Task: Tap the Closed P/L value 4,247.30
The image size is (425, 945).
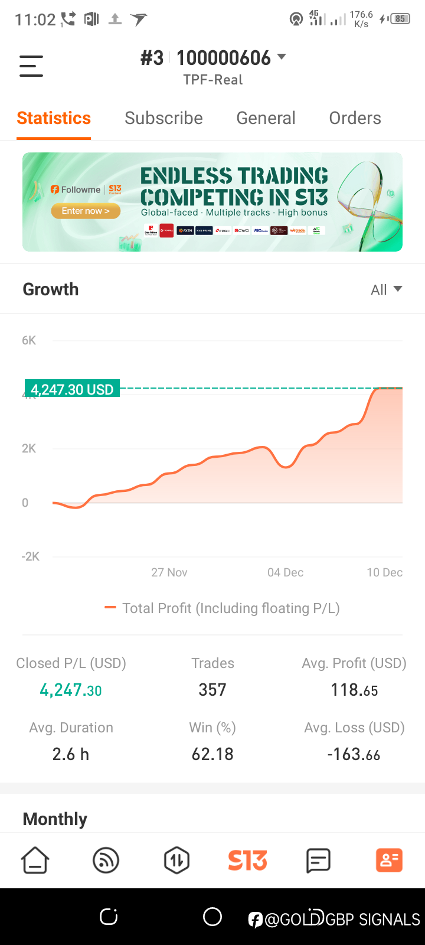Action: 71,690
